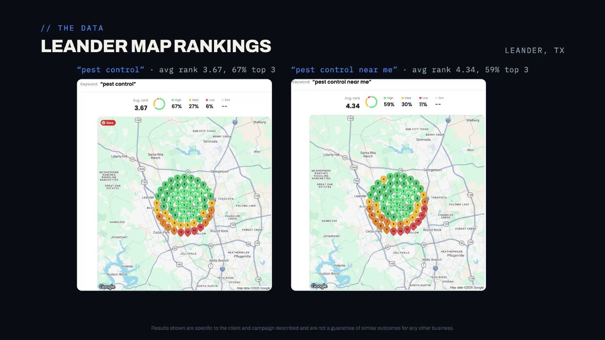Click the Georgetown label on the right map
This screenshot has height=340, width=605.
point(433,170)
